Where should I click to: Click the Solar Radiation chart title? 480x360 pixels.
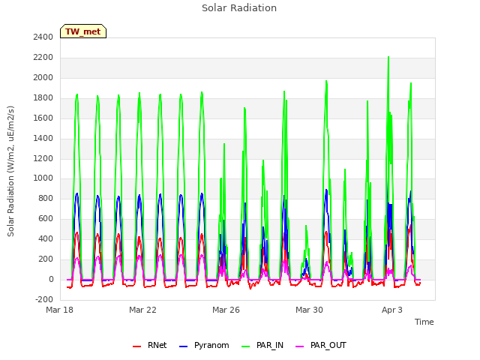(239, 8)
